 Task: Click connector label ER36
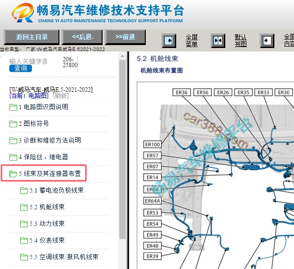click(x=182, y=92)
